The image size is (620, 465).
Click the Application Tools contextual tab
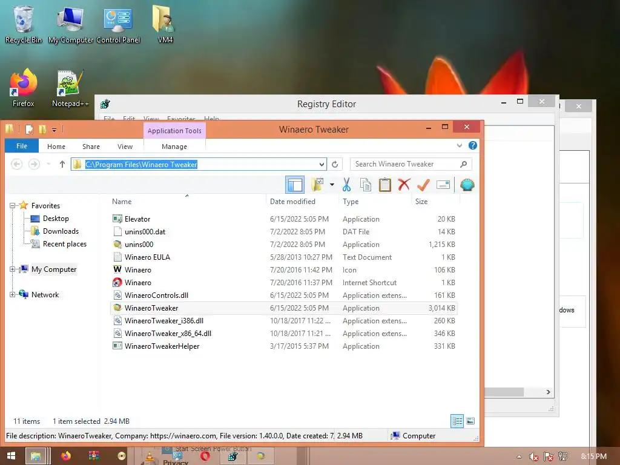[174, 131]
